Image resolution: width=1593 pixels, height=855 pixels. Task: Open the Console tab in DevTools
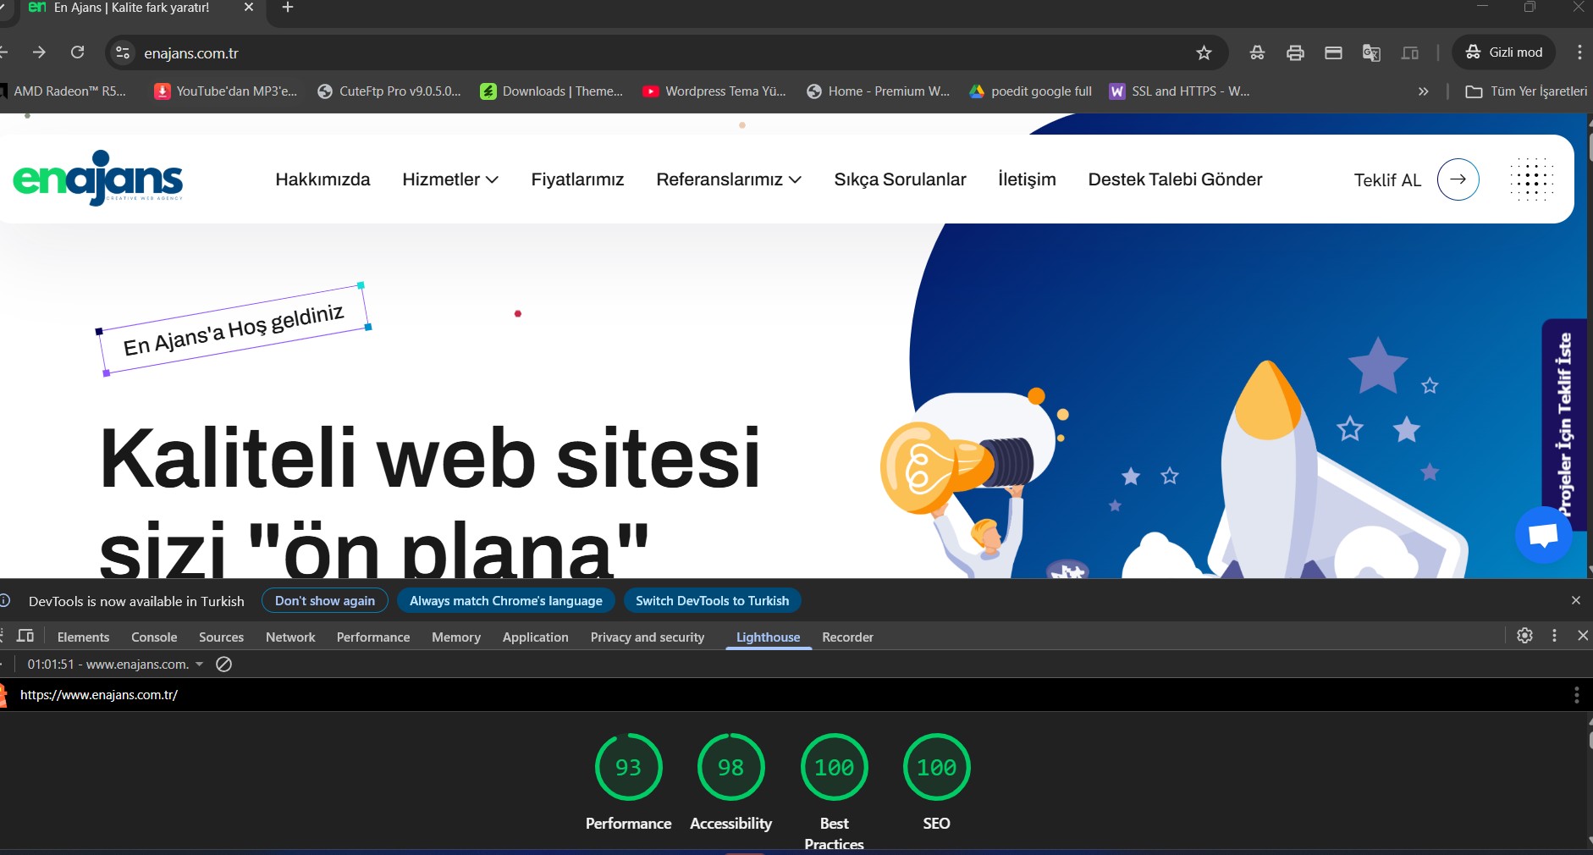click(x=154, y=637)
